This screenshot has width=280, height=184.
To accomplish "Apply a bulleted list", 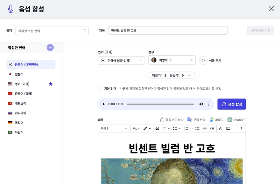I will click(x=175, y=129).
